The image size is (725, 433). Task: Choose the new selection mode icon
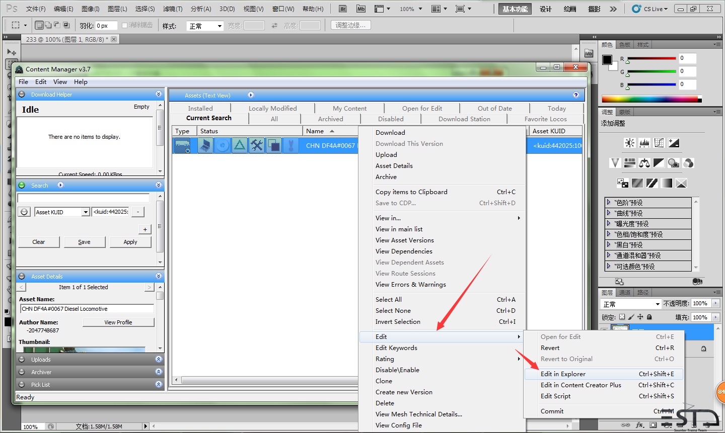[x=40, y=25]
